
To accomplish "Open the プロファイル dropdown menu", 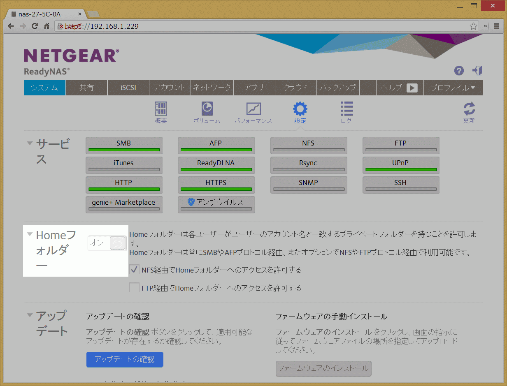I will (x=453, y=88).
